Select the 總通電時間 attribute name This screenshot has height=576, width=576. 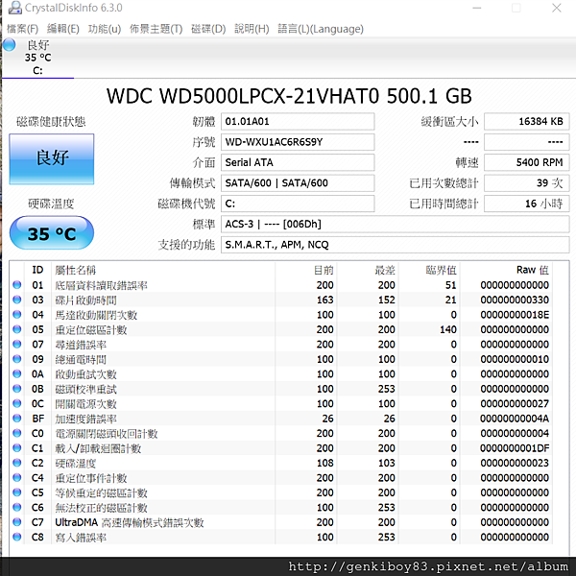(81, 360)
